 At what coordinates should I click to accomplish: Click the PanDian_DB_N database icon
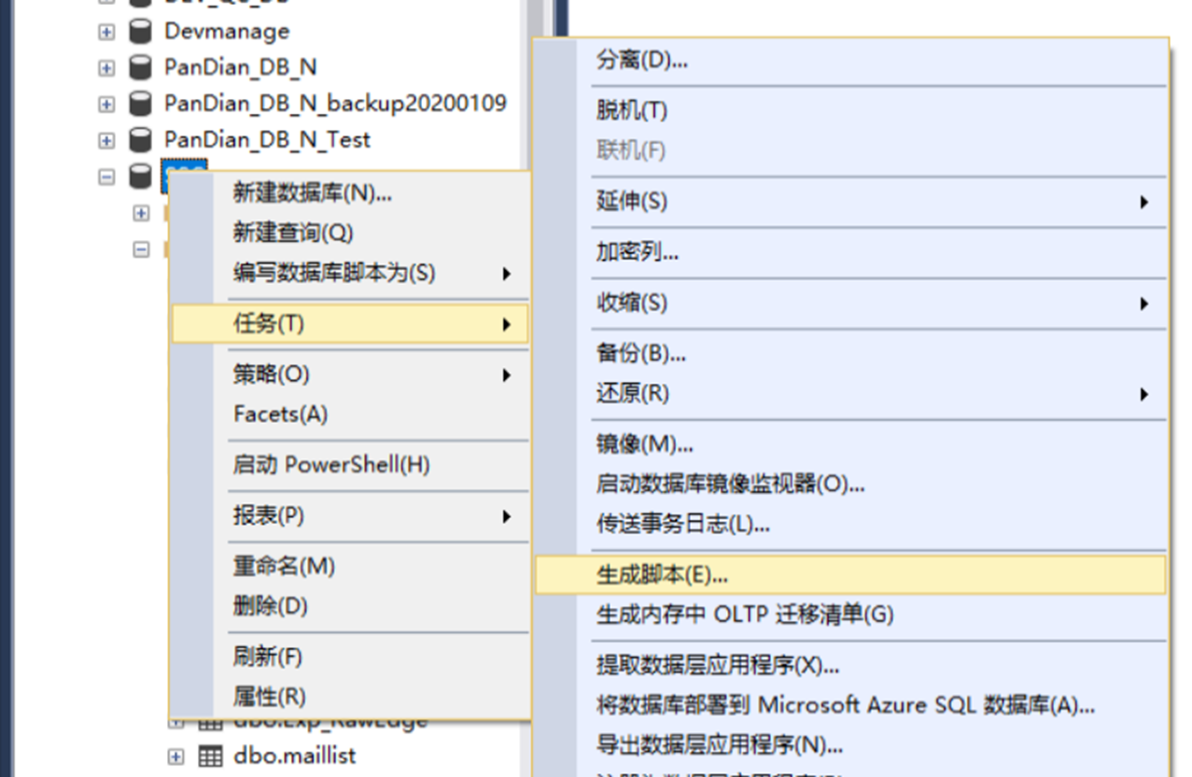(140, 67)
